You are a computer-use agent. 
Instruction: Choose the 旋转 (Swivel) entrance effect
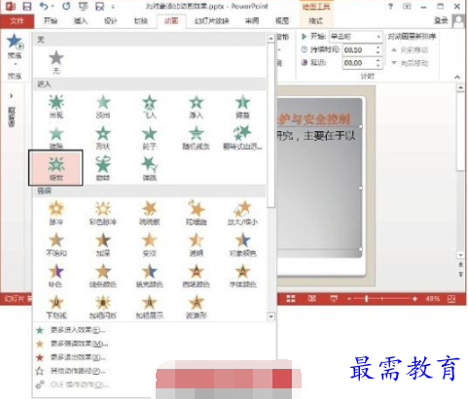(103, 169)
